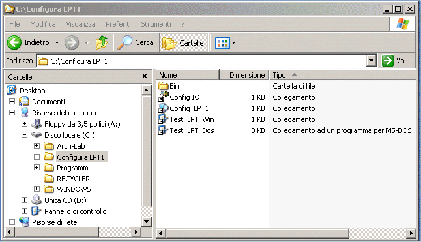This screenshot has height=242, width=421.
Task: Select Desktop icon in folder tree
Action: (x=12, y=90)
